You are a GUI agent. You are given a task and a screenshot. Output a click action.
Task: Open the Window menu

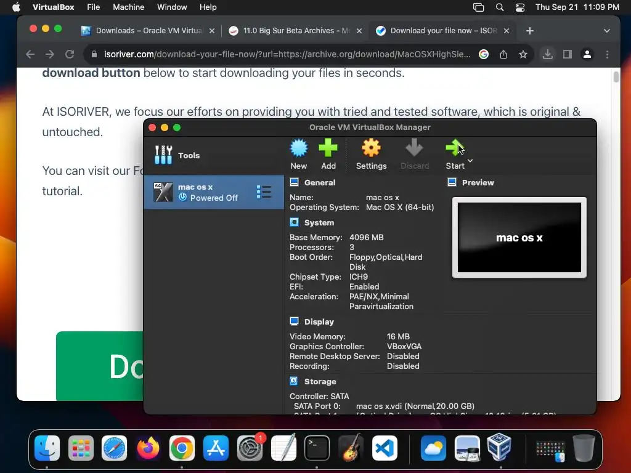[172, 7]
